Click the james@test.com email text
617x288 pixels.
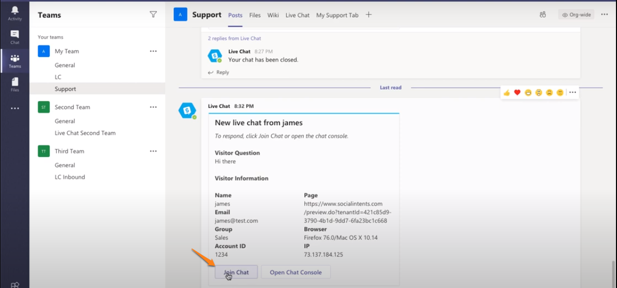[x=236, y=221]
